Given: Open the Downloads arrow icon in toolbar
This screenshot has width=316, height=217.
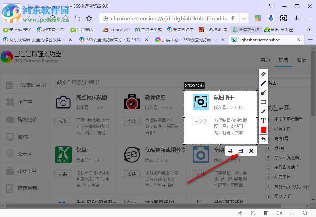Looking at the screenshot, I should click(x=296, y=18).
